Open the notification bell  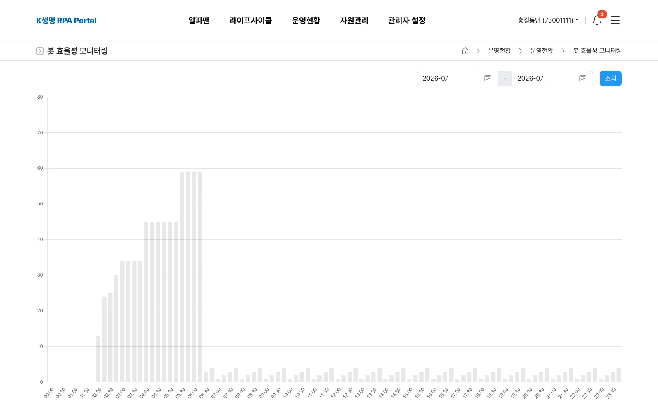(597, 20)
